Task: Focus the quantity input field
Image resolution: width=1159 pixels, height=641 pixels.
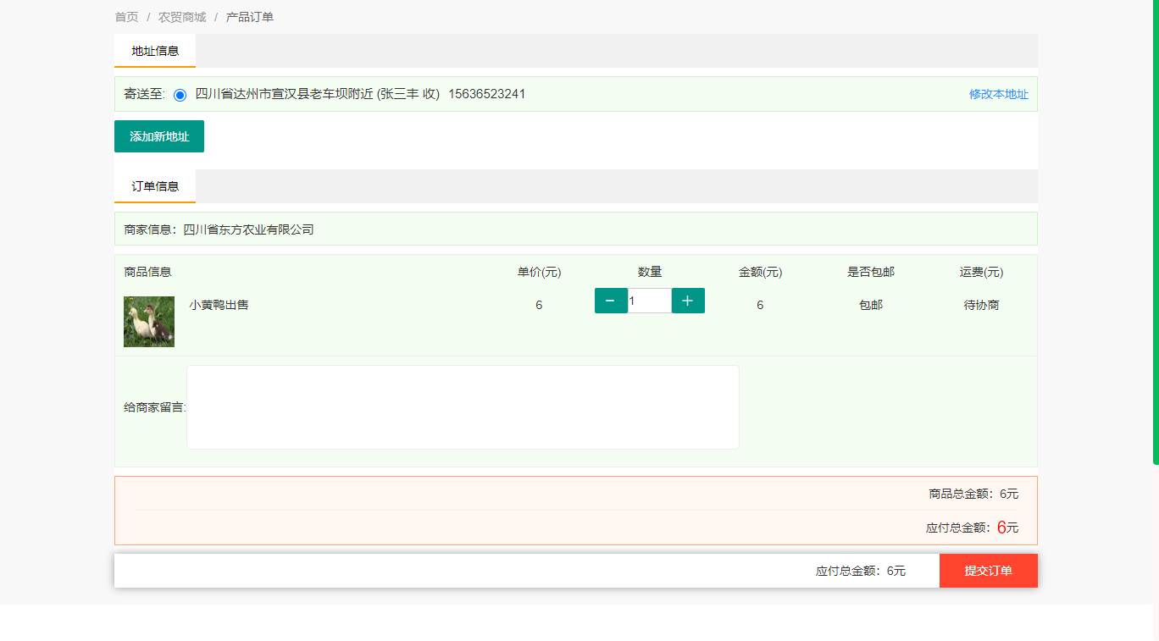Action: coord(650,301)
